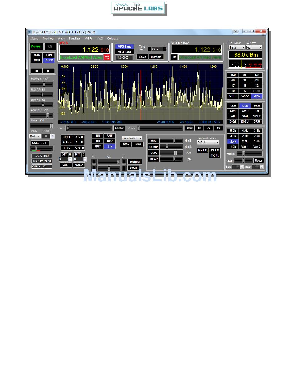Open the Setup menu
296x385 pixels.
pyautogui.click(x=35, y=39)
